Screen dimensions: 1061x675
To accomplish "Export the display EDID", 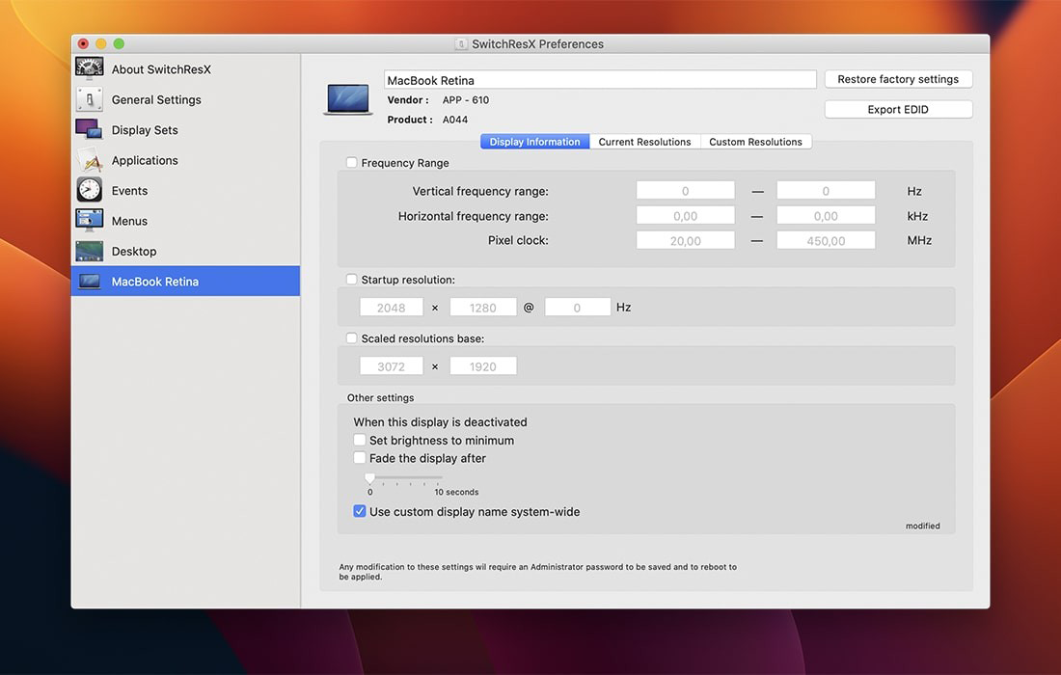I will tap(898, 108).
